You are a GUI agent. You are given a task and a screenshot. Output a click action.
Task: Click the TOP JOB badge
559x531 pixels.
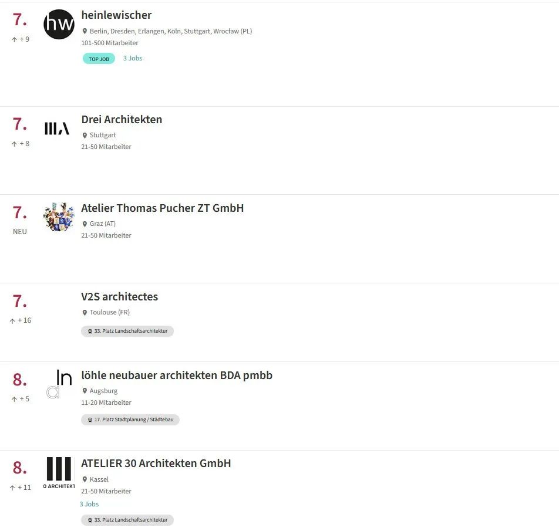[x=99, y=59]
